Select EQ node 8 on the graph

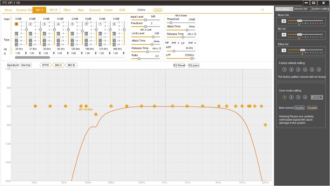pyautogui.click(x=142, y=106)
